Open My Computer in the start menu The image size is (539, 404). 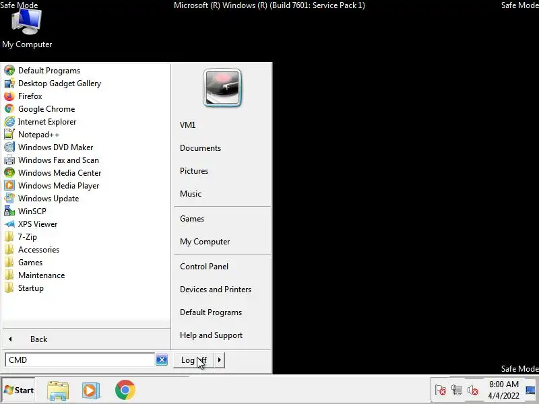click(x=205, y=242)
